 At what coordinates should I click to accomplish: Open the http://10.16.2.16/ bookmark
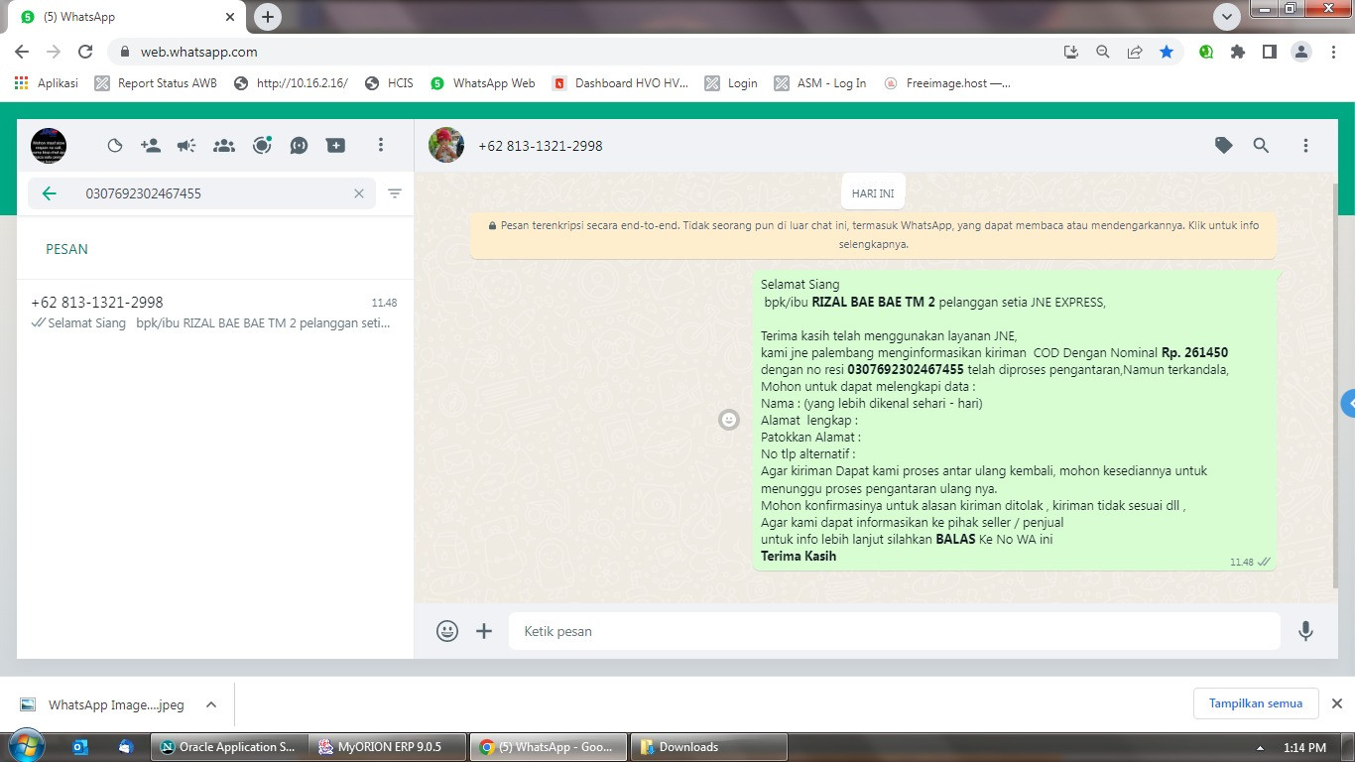pos(291,83)
